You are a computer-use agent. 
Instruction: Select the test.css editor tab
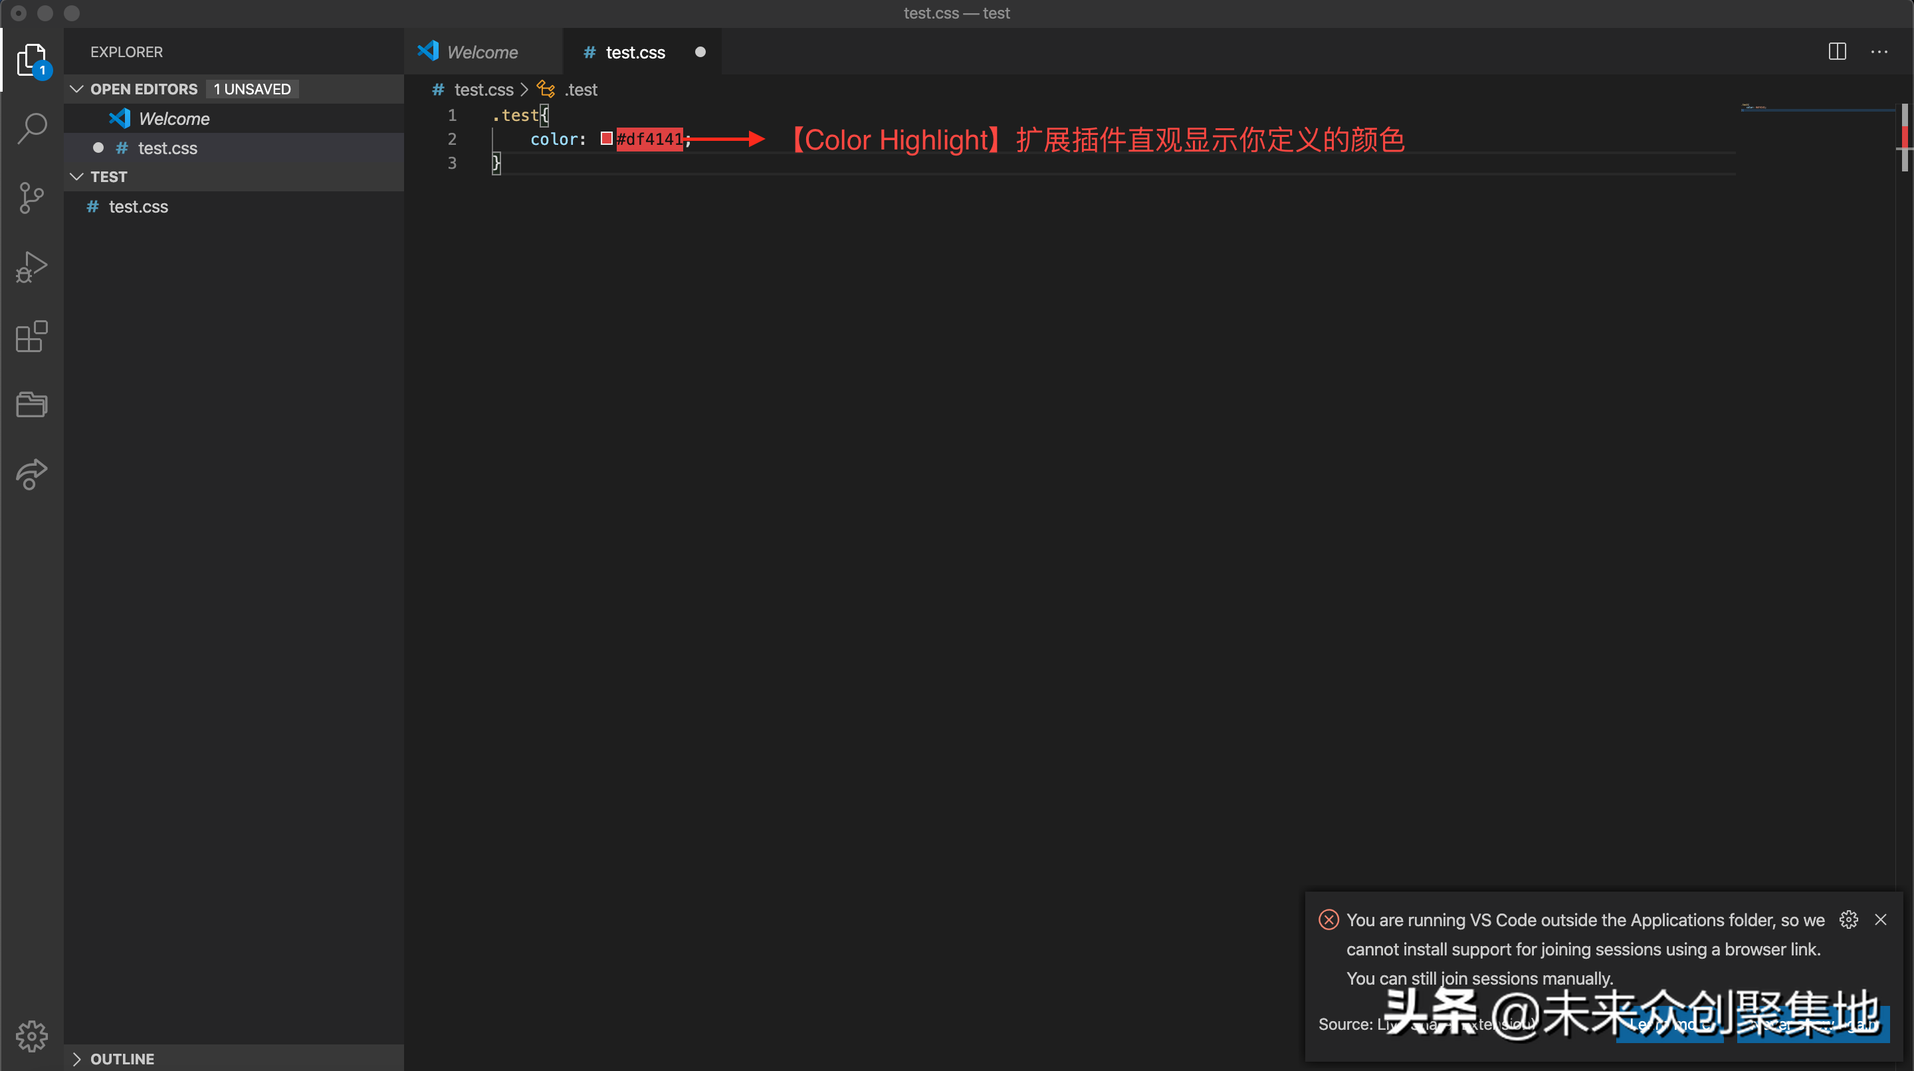click(635, 52)
